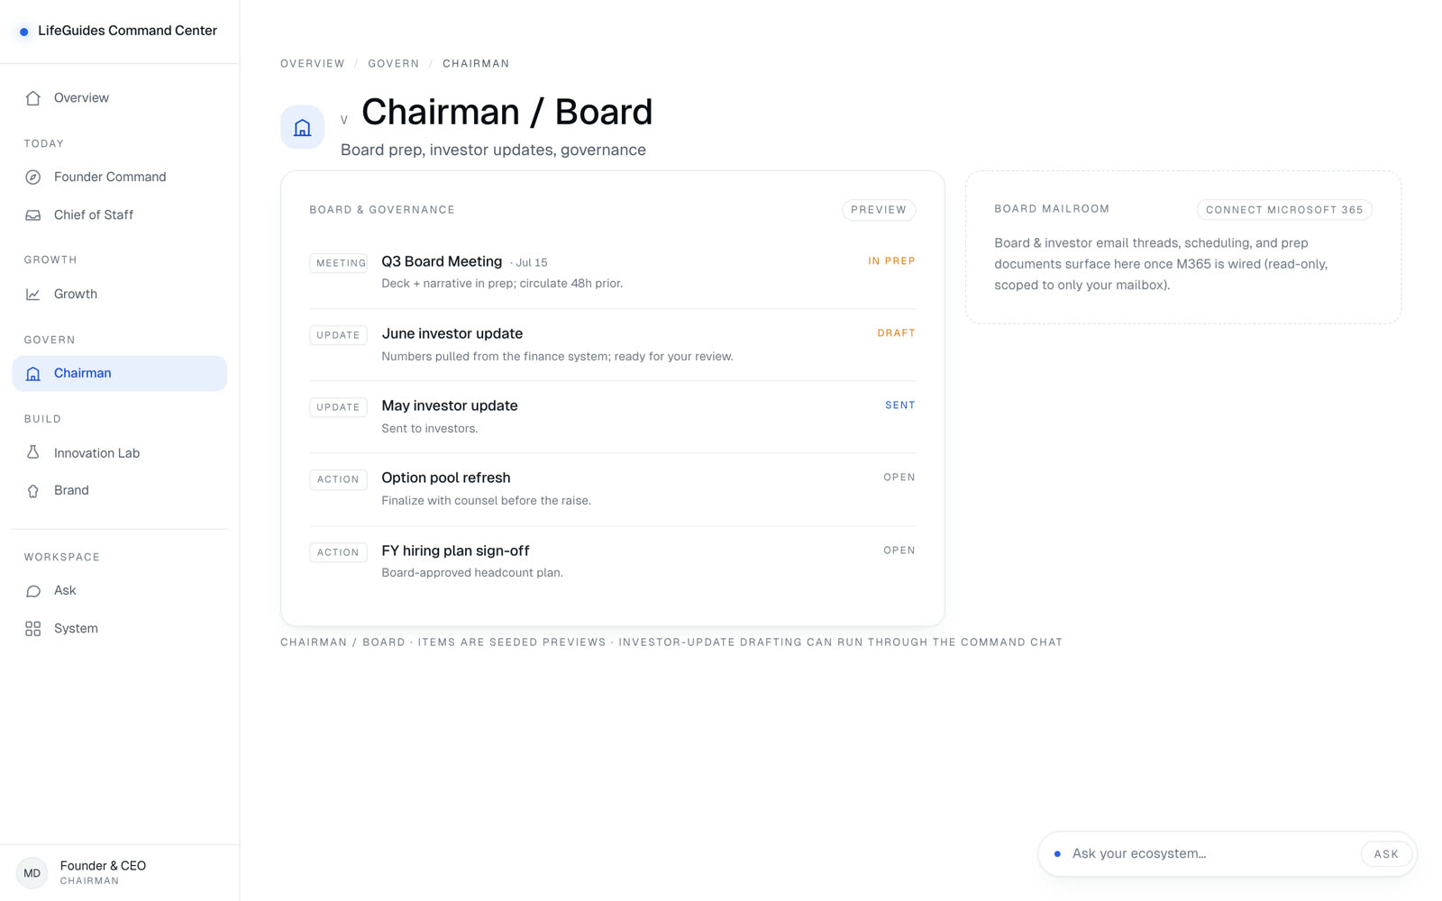The width and height of the screenshot is (1442, 901).
Task: Open the Q3 Board Meeting item
Action: pyautogui.click(x=613, y=272)
